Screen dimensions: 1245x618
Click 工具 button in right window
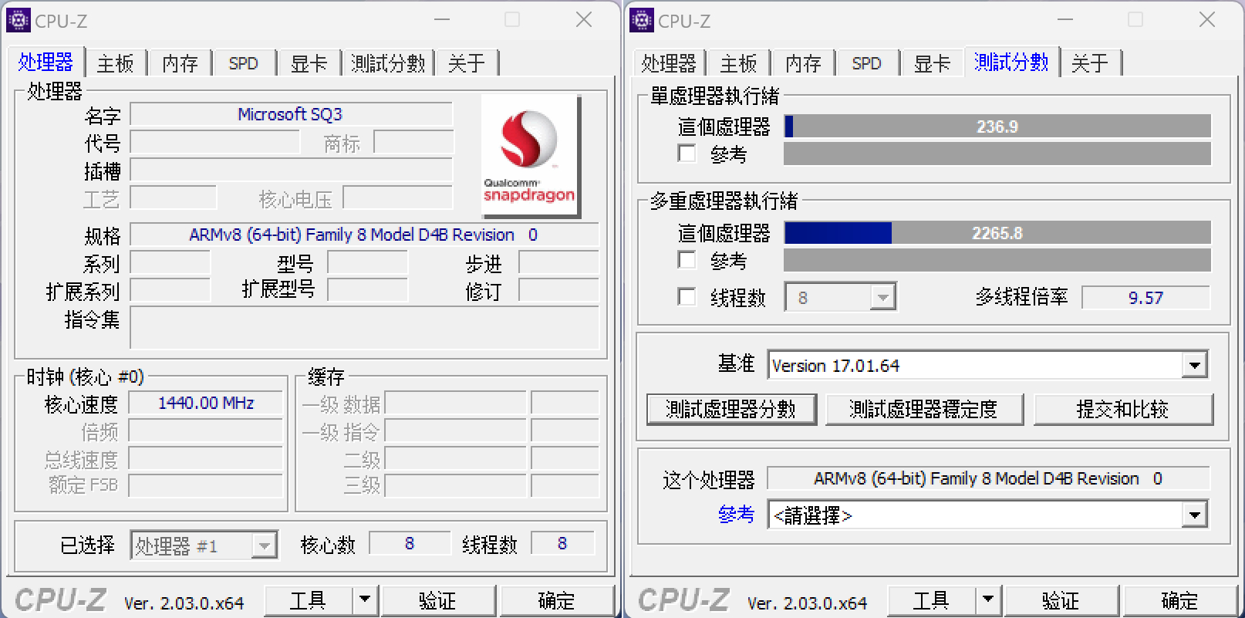932,599
